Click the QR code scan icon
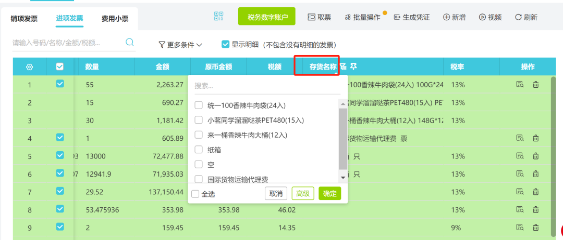This screenshot has height=240, width=563. pos(219,17)
